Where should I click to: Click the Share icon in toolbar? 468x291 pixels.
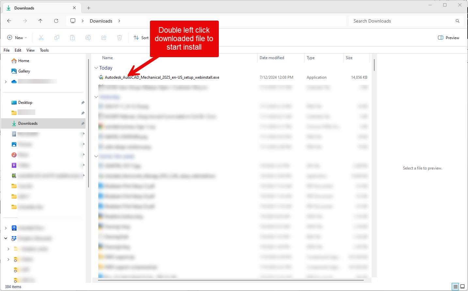(104, 38)
